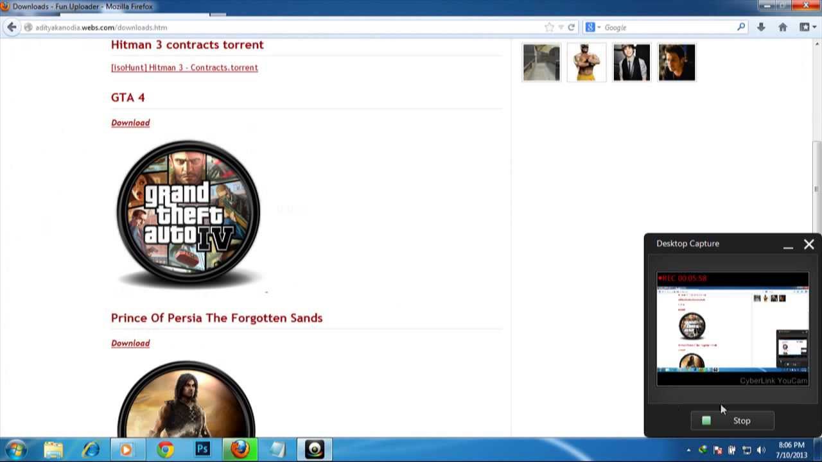Go back with the Firefox back arrow
822x462 pixels.
click(x=12, y=27)
